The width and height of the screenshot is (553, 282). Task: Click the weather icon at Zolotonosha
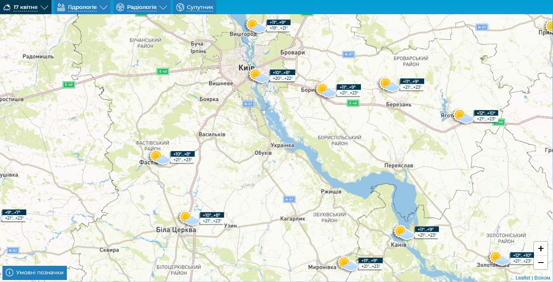(499, 258)
